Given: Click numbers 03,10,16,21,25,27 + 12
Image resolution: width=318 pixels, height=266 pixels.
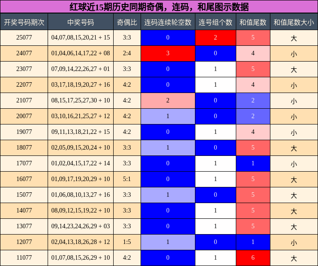Looking at the screenshot, I should point(80,116).
